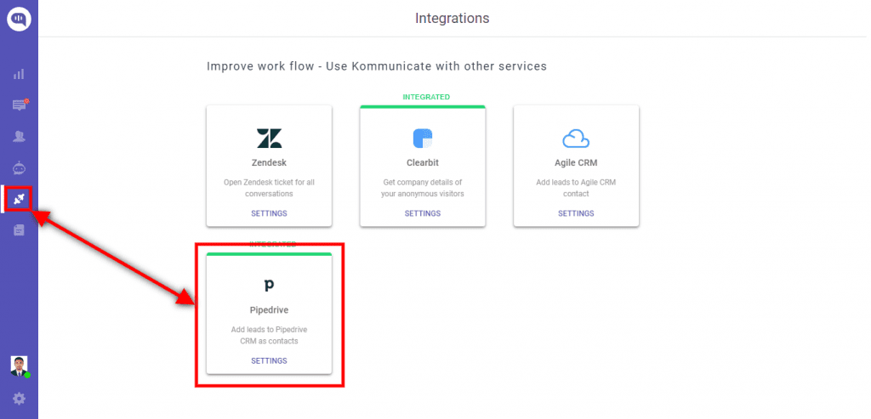The height and width of the screenshot is (419, 871).
Task: Click 'Improve work flow' subtitle text
Action: [x=377, y=66]
